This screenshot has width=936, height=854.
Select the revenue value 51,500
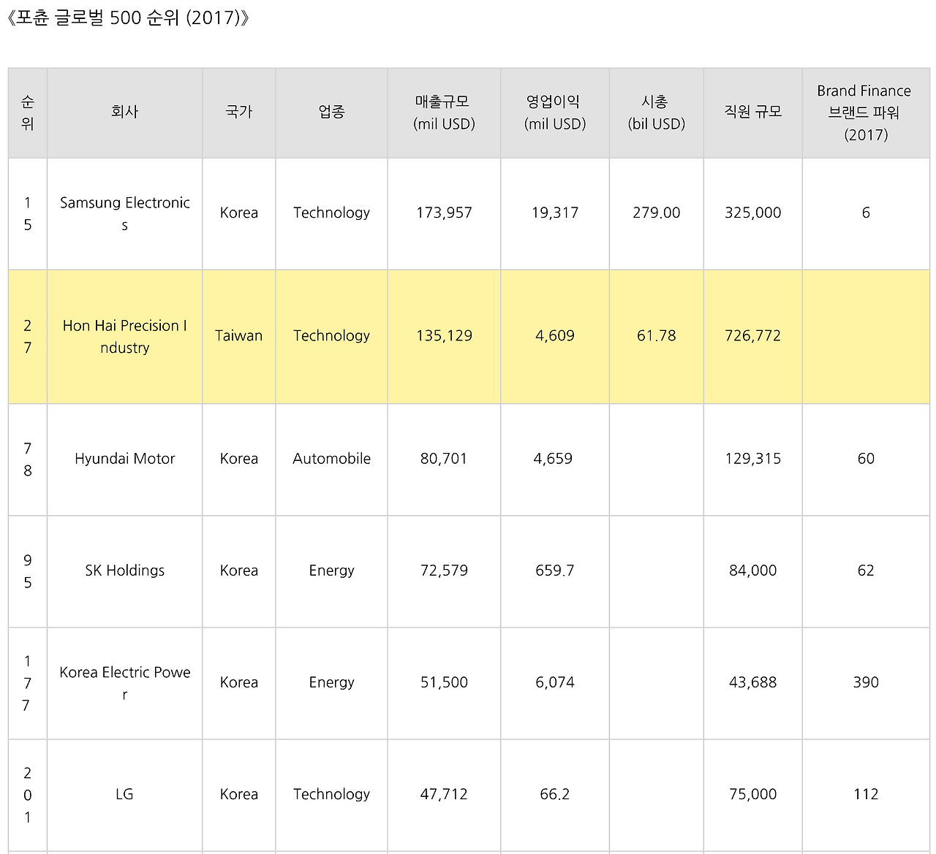coord(444,682)
